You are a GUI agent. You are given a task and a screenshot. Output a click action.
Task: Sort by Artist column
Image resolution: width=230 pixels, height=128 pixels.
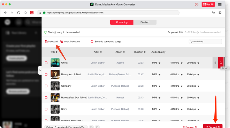(x=98, y=52)
